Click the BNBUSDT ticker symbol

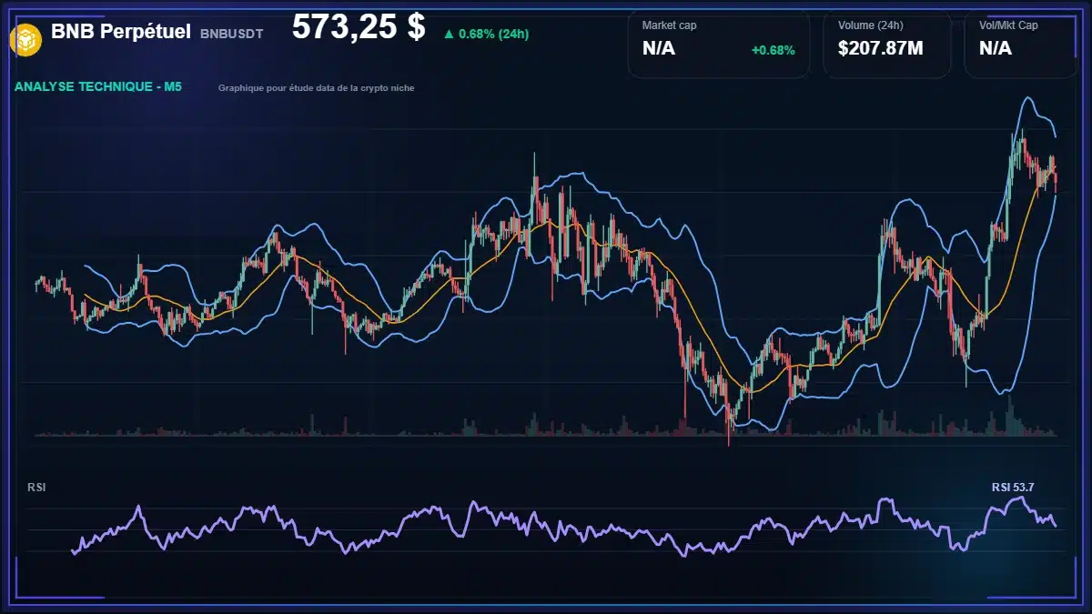point(232,34)
